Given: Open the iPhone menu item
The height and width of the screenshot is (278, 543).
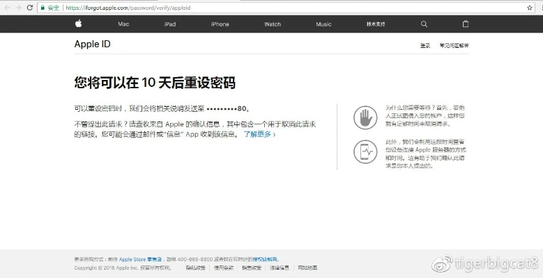Looking at the screenshot, I should point(220,24).
